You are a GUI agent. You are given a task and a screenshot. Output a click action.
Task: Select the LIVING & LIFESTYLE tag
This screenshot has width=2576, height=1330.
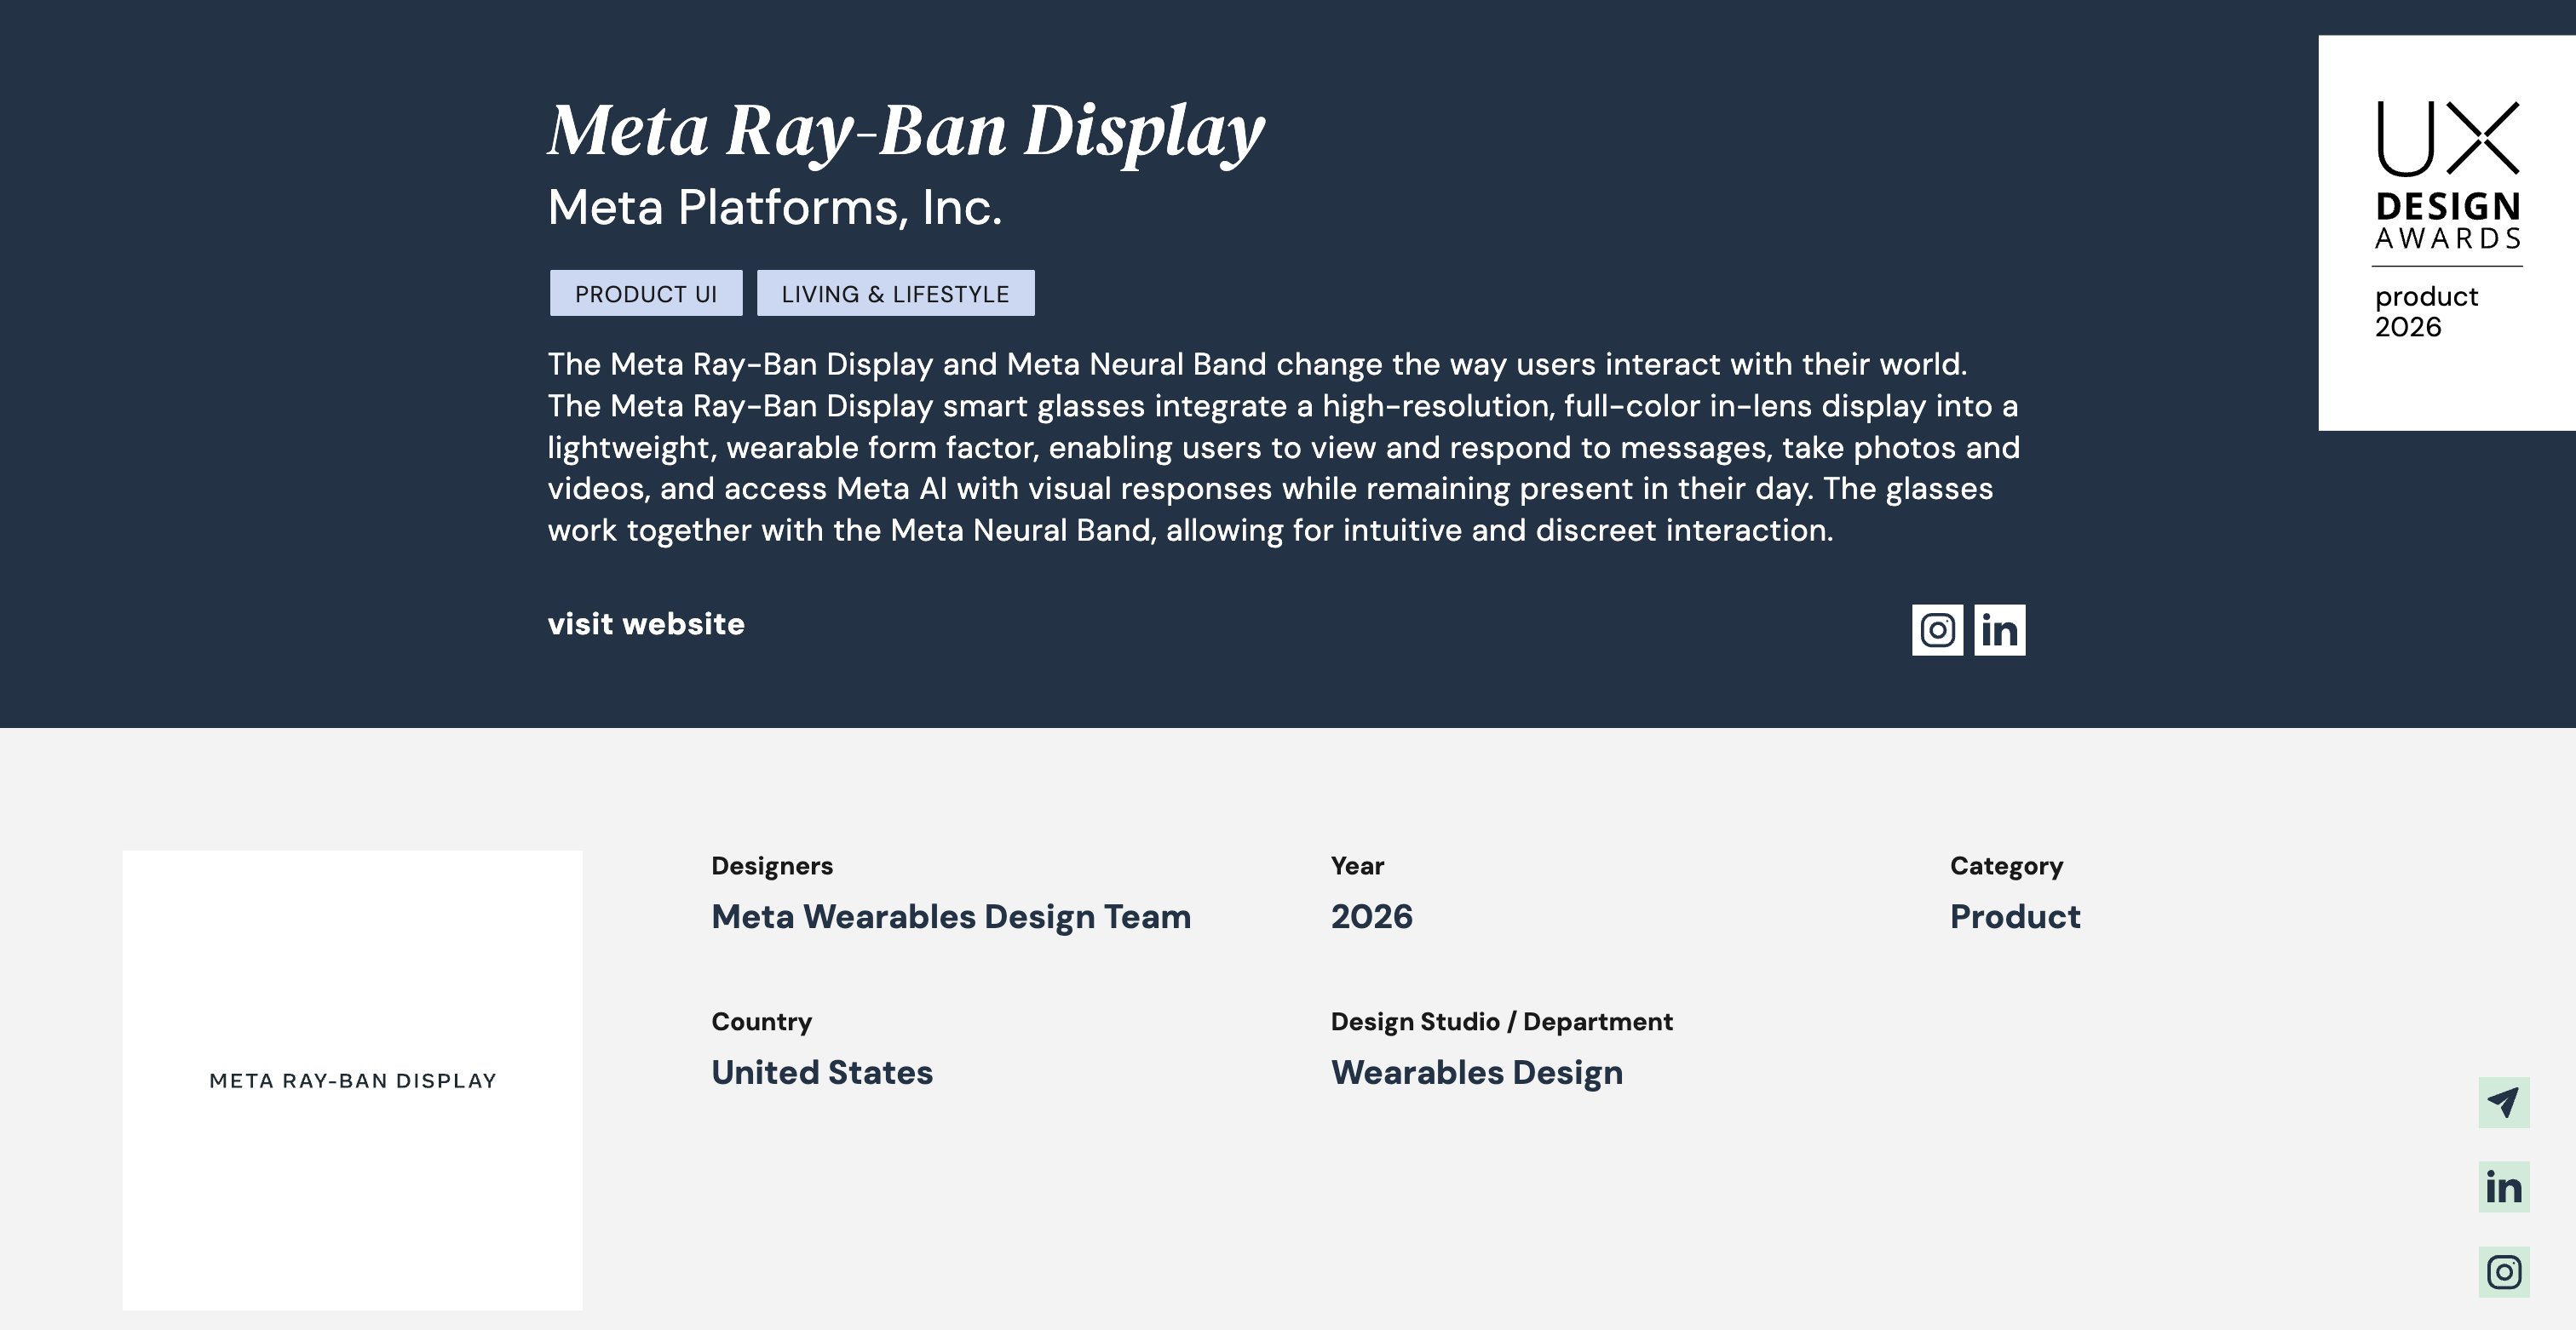895,294
